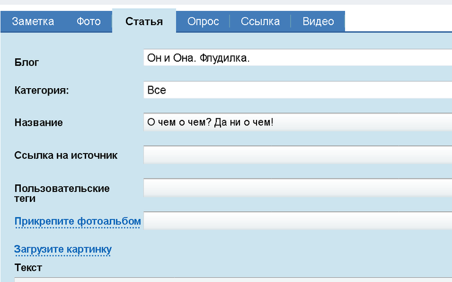Focus the empty 'Ссылка на источник' input
This screenshot has width=452, height=282.
[297, 155]
